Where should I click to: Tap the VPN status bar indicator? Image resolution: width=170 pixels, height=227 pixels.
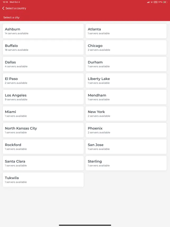(155, 2)
